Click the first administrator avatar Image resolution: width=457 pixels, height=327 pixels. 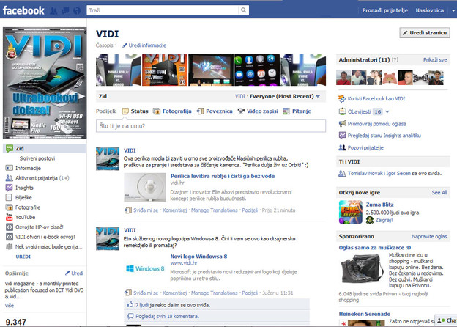tap(343, 78)
